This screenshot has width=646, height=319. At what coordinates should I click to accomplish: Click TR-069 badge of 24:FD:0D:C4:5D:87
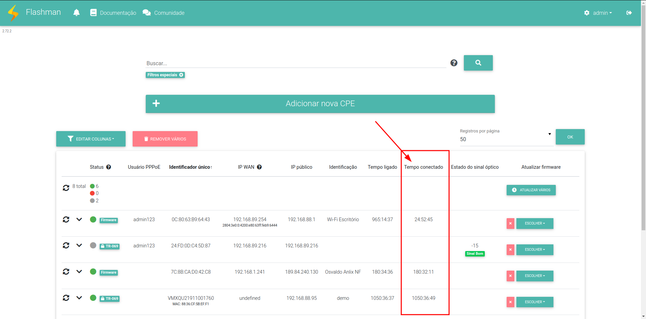(x=109, y=246)
